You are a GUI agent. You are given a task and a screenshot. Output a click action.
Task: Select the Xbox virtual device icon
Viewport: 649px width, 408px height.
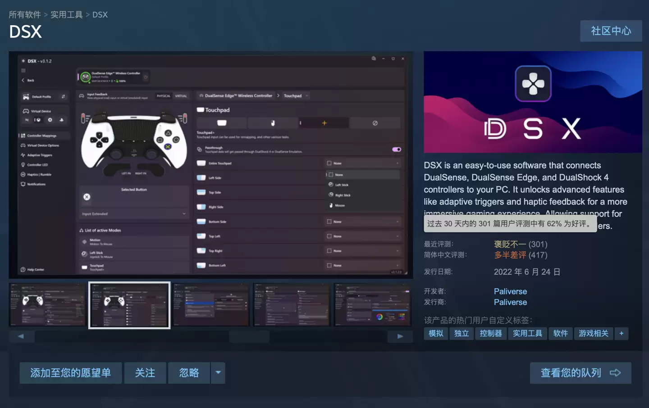(38, 120)
